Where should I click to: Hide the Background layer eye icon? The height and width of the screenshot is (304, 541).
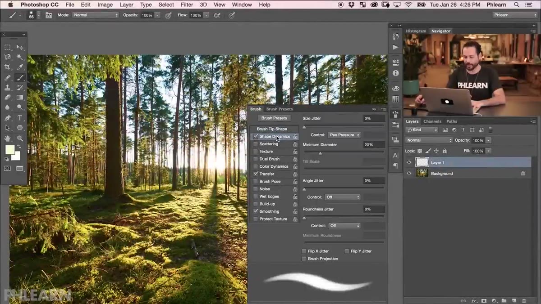click(409, 173)
